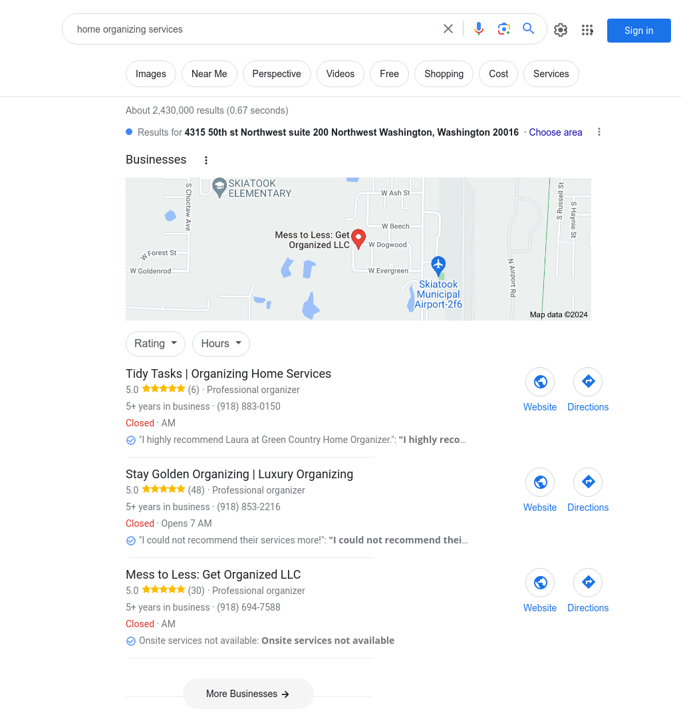Open Google Lens image search icon
Image resolution: width=681 pixels, height=725 pixels.
[x=503, y=29]
